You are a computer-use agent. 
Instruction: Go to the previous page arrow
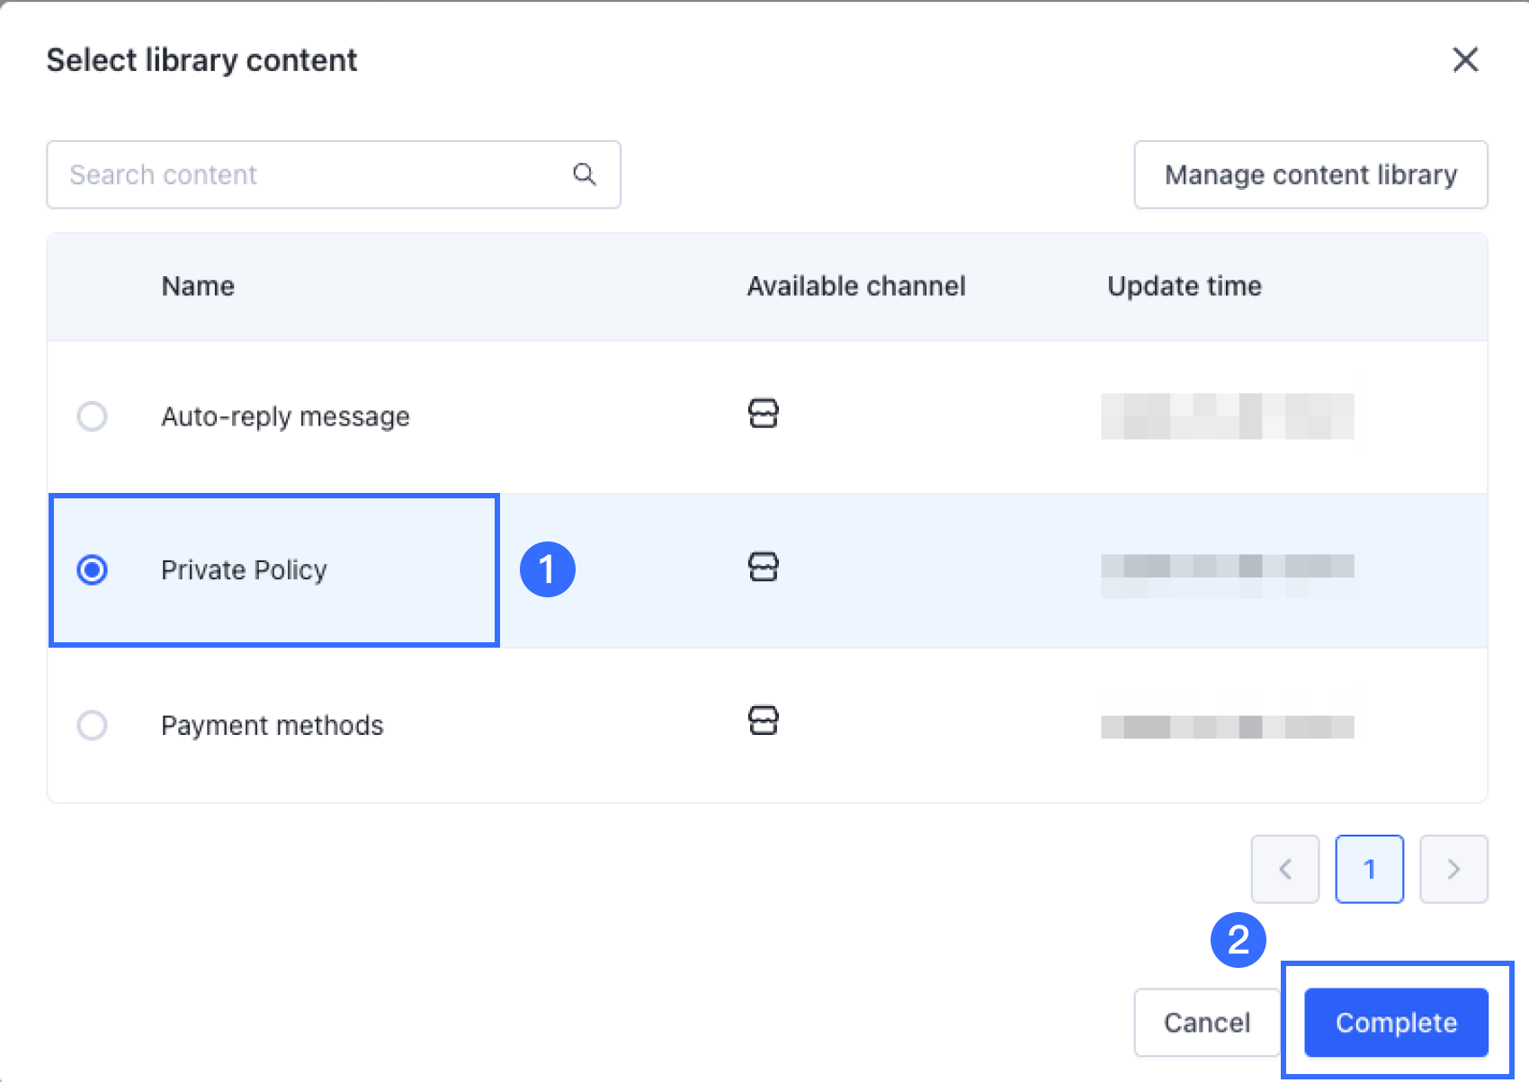[x=1284, y=869]
